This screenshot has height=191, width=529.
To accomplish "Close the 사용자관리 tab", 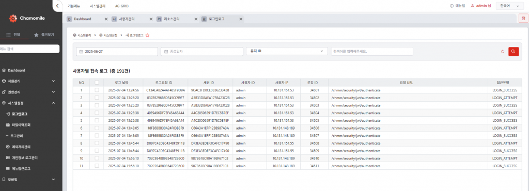I will coord(151,19).
